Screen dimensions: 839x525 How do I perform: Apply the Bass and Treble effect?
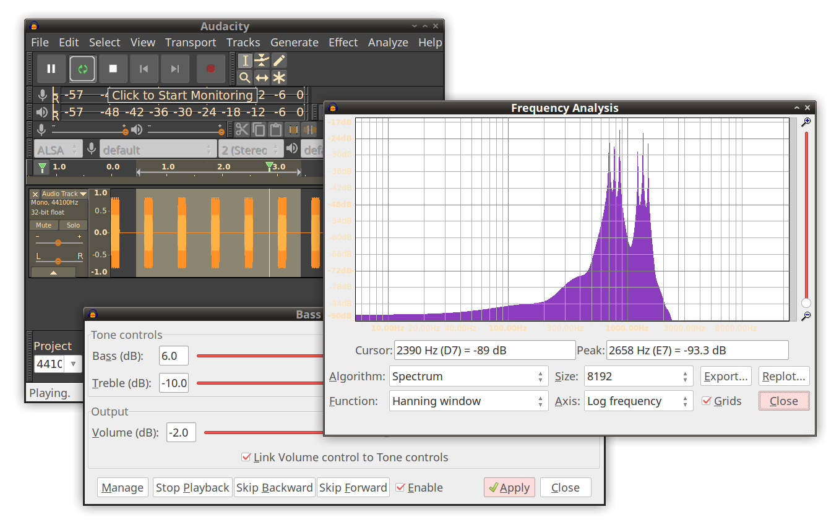[x=509, y=487]
